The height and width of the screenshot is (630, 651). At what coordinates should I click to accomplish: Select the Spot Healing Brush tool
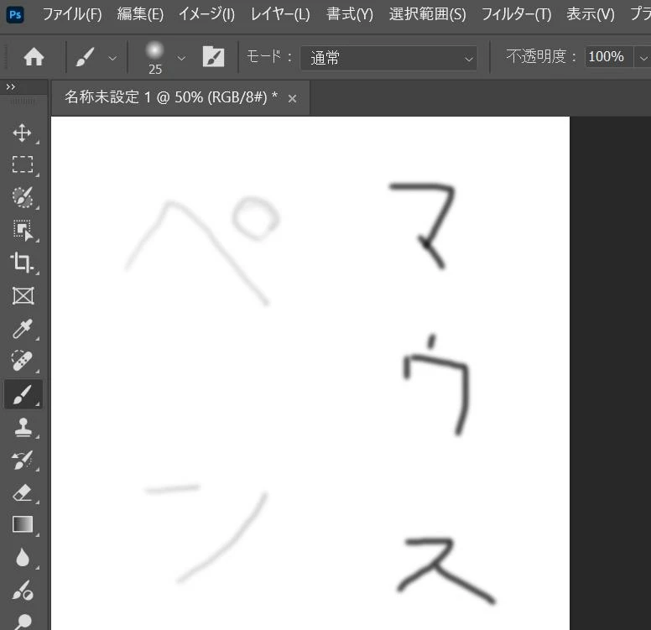23,361
